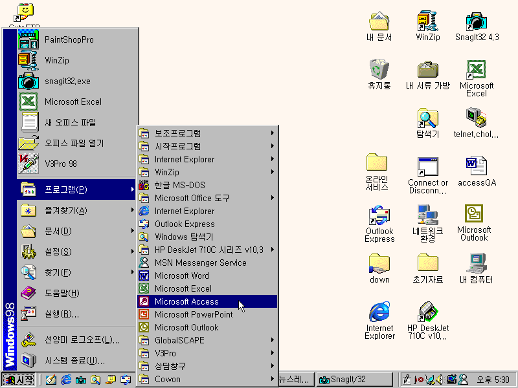Choose 시스템 종료(U)... to shut down
The height and width of the screenshot is (388, 518).
point(76,361)
